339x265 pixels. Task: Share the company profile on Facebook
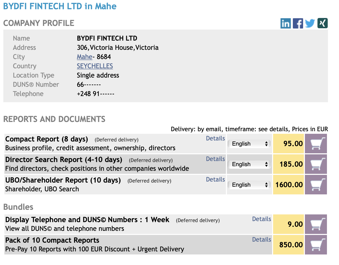[298, 23]
